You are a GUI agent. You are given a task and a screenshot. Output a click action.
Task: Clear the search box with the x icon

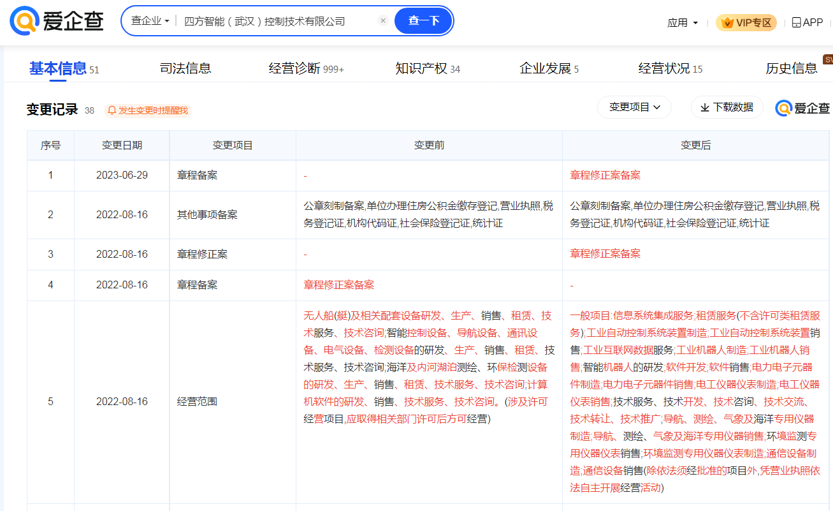tap(383, 20)
